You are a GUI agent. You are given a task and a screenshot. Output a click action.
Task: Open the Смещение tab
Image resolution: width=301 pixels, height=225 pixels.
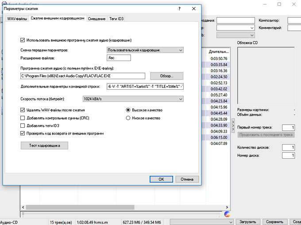[x=96, y=19]
